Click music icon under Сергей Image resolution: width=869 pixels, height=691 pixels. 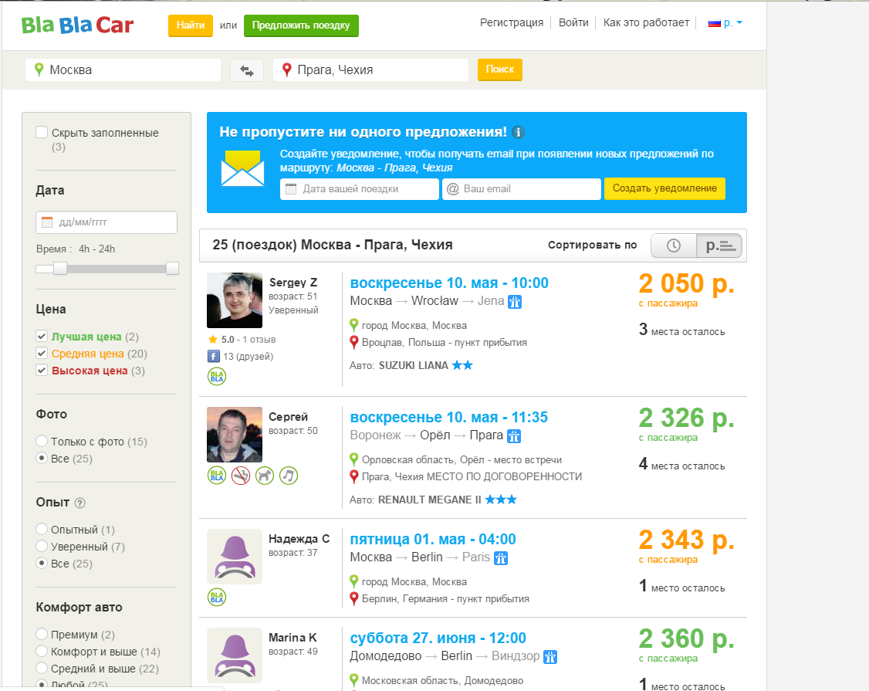coord(288,476)
